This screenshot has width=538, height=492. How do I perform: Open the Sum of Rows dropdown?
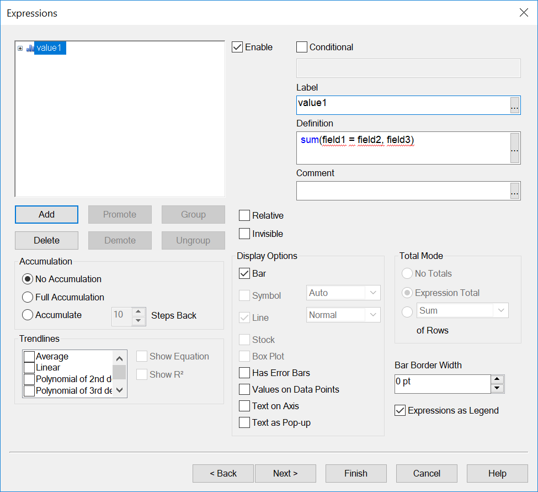501,310
